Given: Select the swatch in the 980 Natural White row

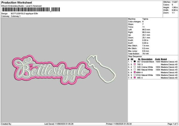Looking at the screenshot, I should pyautogui.click(x=135, y=70).
